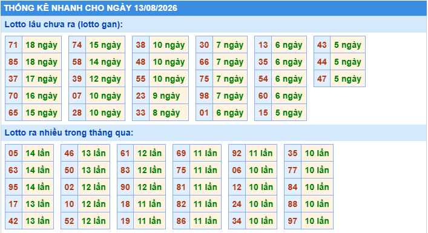
Task: Select lotto gan number 43
Action: [322, 45]
